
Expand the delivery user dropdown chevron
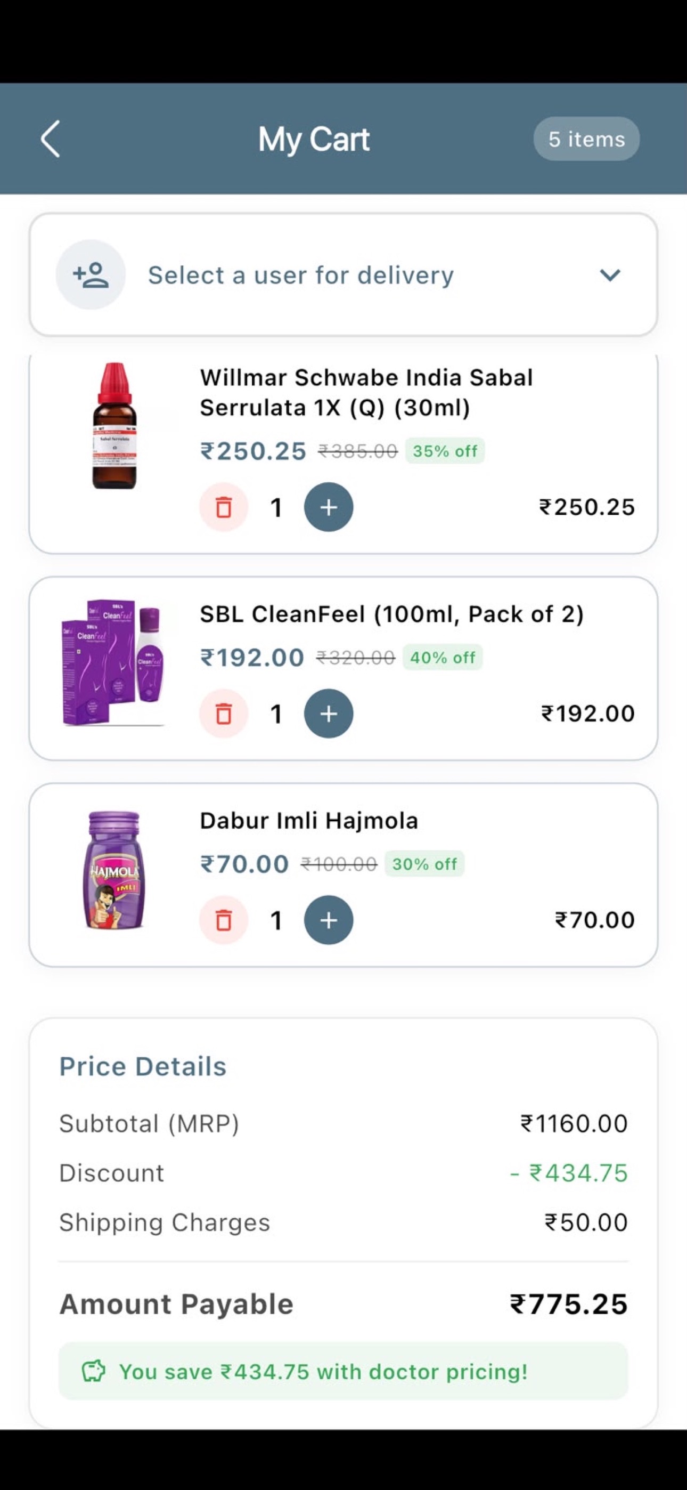[610, 276]
